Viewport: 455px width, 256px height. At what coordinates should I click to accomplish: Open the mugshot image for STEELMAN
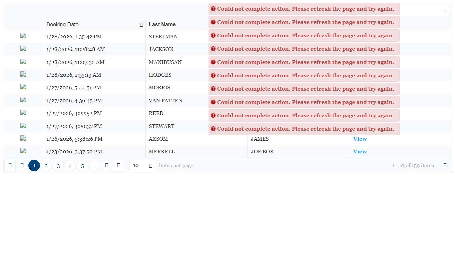click(23, 36)
